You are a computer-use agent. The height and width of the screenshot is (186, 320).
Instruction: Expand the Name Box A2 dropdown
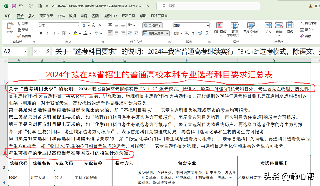[25, 51]
